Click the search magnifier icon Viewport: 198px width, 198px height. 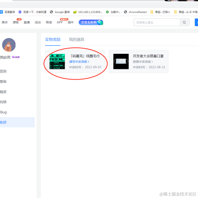coord(184,22)
